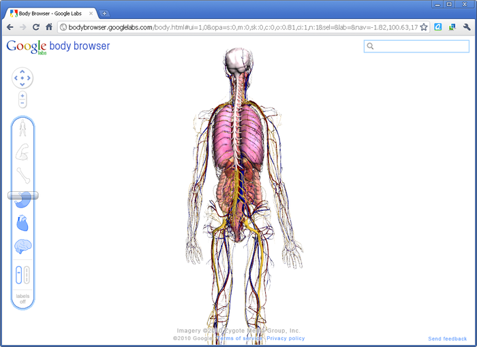Select the nervous system brain icon
Image resolution: width=477 pixels, height=347 pixels.
pos(22,246)
